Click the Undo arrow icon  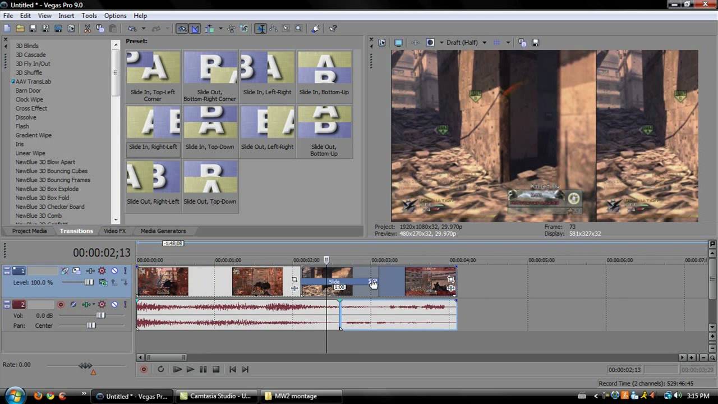coord(132,28)
